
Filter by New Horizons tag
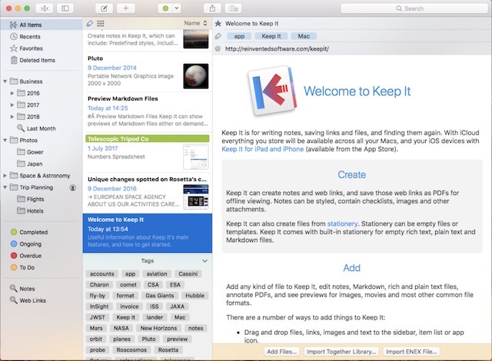pyautogui.click(x=158, y=329)
